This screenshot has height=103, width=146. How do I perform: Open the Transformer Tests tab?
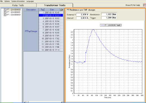click(55, 5)
